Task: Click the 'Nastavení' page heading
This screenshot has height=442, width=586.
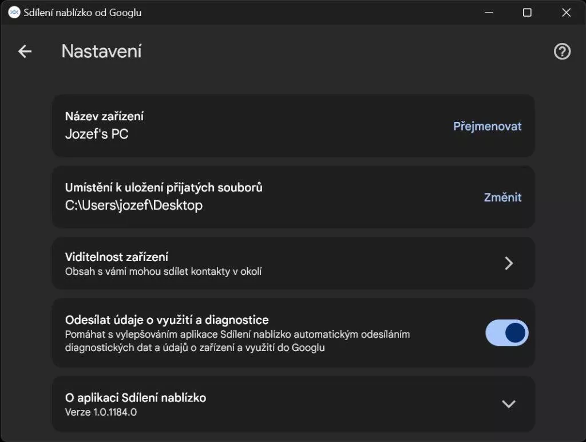Action: [101, 51]
